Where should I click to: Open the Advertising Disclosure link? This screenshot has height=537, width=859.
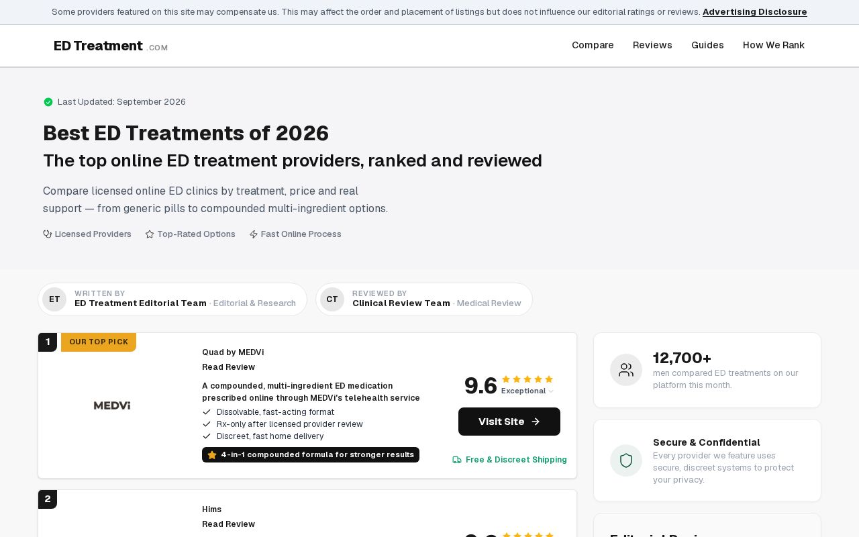(754, 12)
